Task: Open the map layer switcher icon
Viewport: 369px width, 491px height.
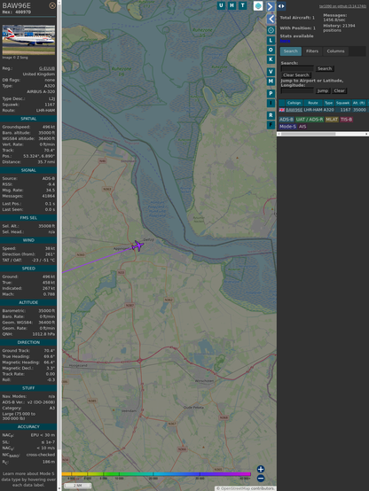Action: [258, 6]
